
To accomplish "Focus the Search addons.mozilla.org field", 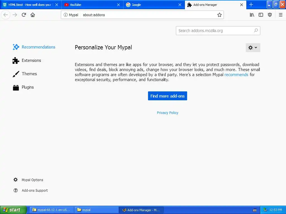I will (218, 31).
